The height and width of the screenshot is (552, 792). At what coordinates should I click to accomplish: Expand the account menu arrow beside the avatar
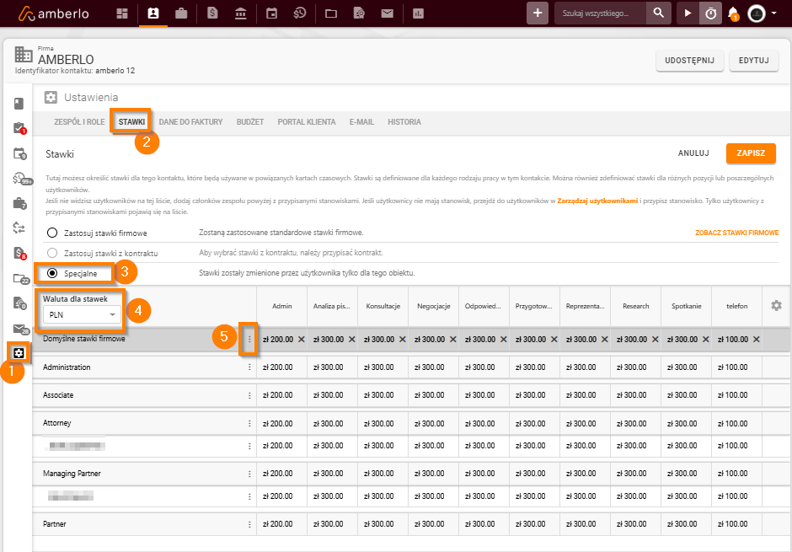pyautogui.click(x=773, y=13)
